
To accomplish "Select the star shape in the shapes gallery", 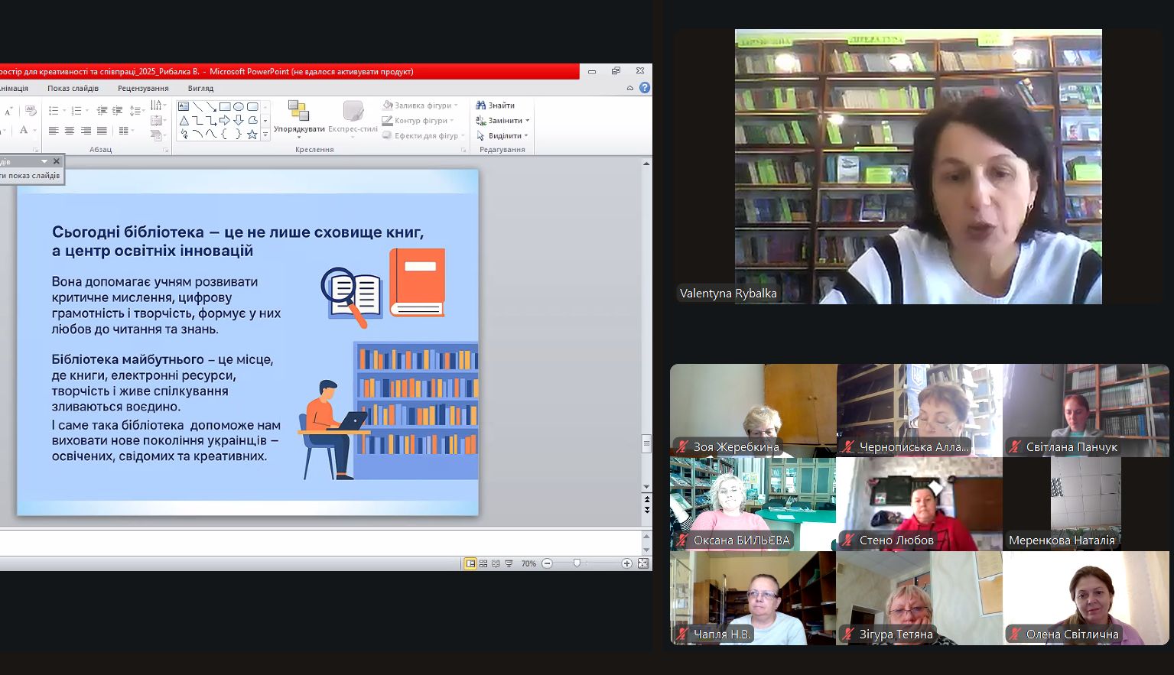I will point(252,135).
